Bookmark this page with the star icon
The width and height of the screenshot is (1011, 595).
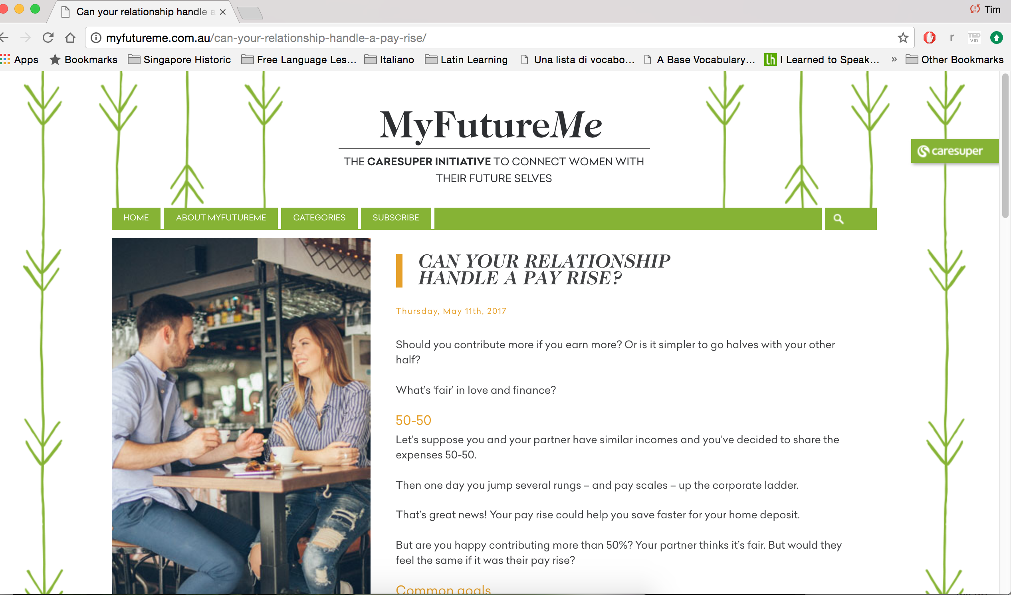903,38
